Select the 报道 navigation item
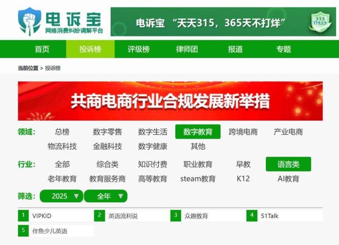The height and width of the screenshot is (245, 339). click(236, 49)
